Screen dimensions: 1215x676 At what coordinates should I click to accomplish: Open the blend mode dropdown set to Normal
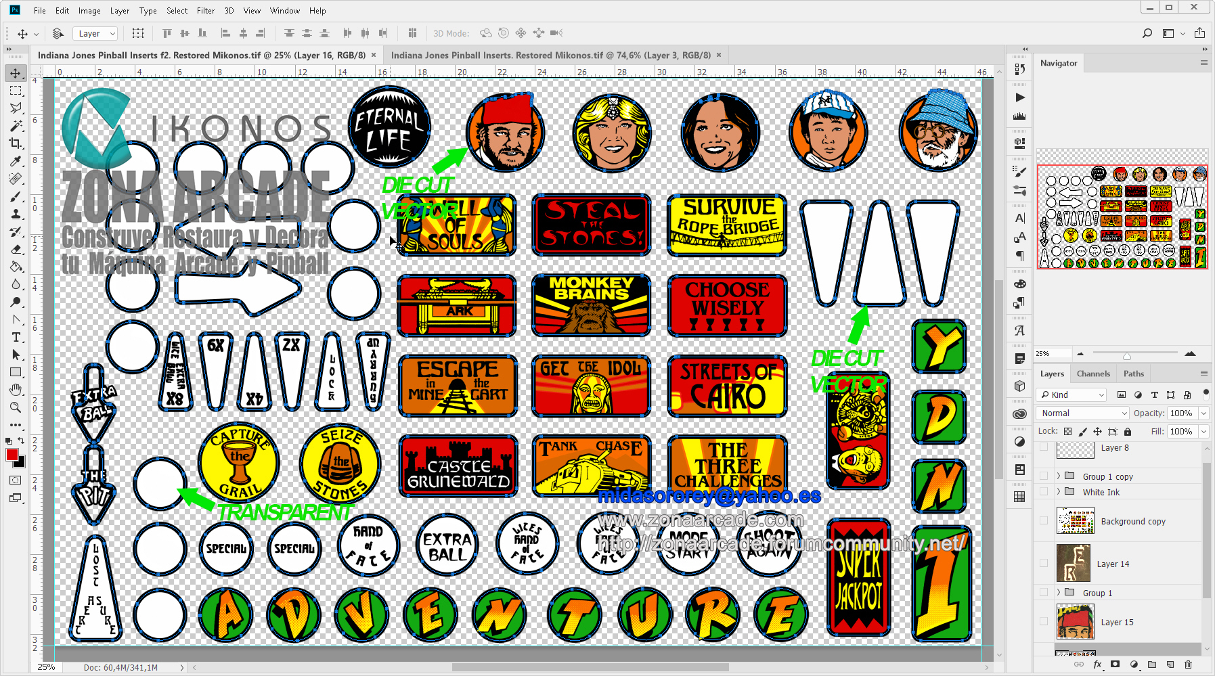pyautogui.click(x=1081, y=413)
